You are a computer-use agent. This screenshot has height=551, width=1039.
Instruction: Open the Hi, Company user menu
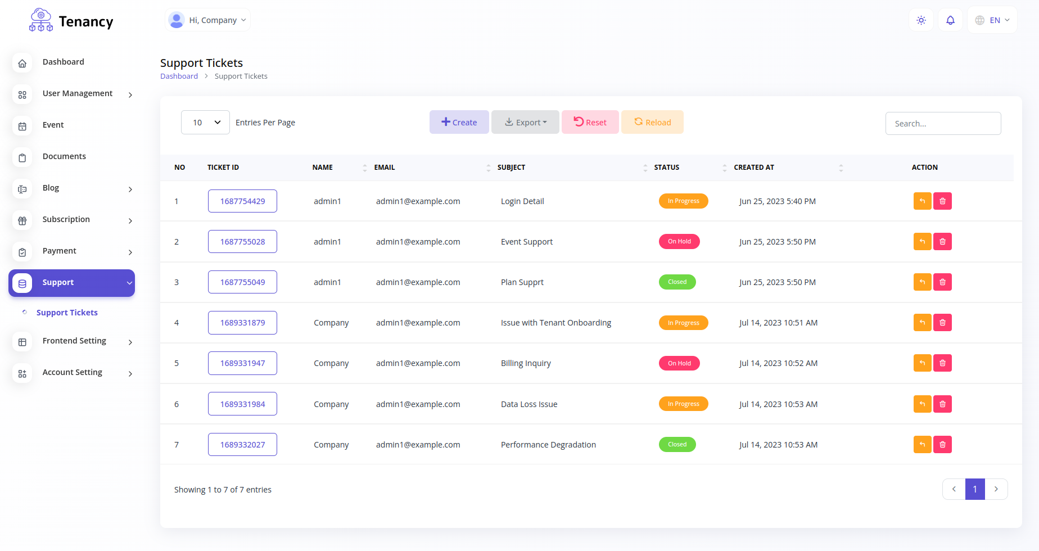tap(208, 20)
